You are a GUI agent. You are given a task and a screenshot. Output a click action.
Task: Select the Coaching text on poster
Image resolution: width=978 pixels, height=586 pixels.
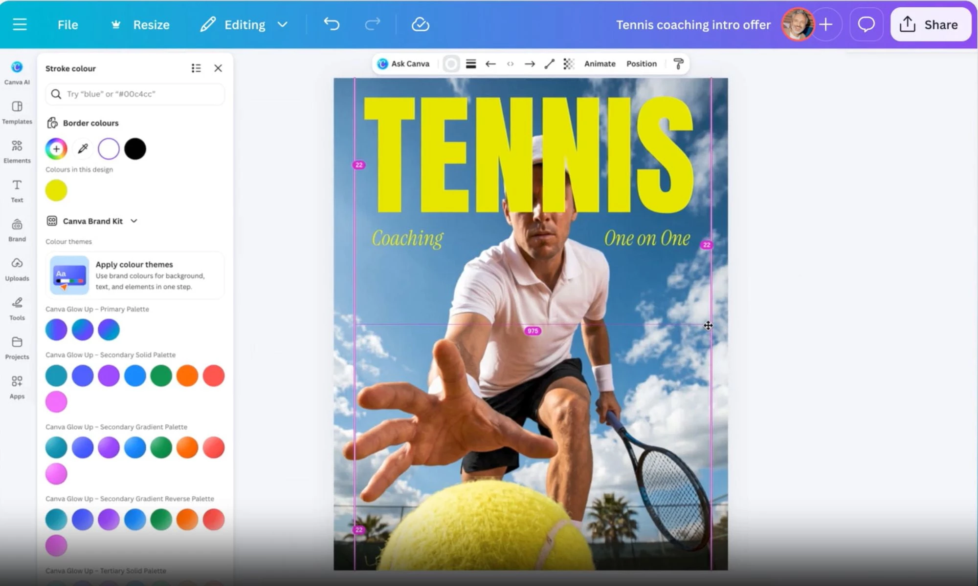pyautogui.click(x=407, y=239)
